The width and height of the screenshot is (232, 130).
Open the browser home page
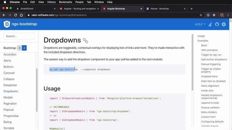21,15
